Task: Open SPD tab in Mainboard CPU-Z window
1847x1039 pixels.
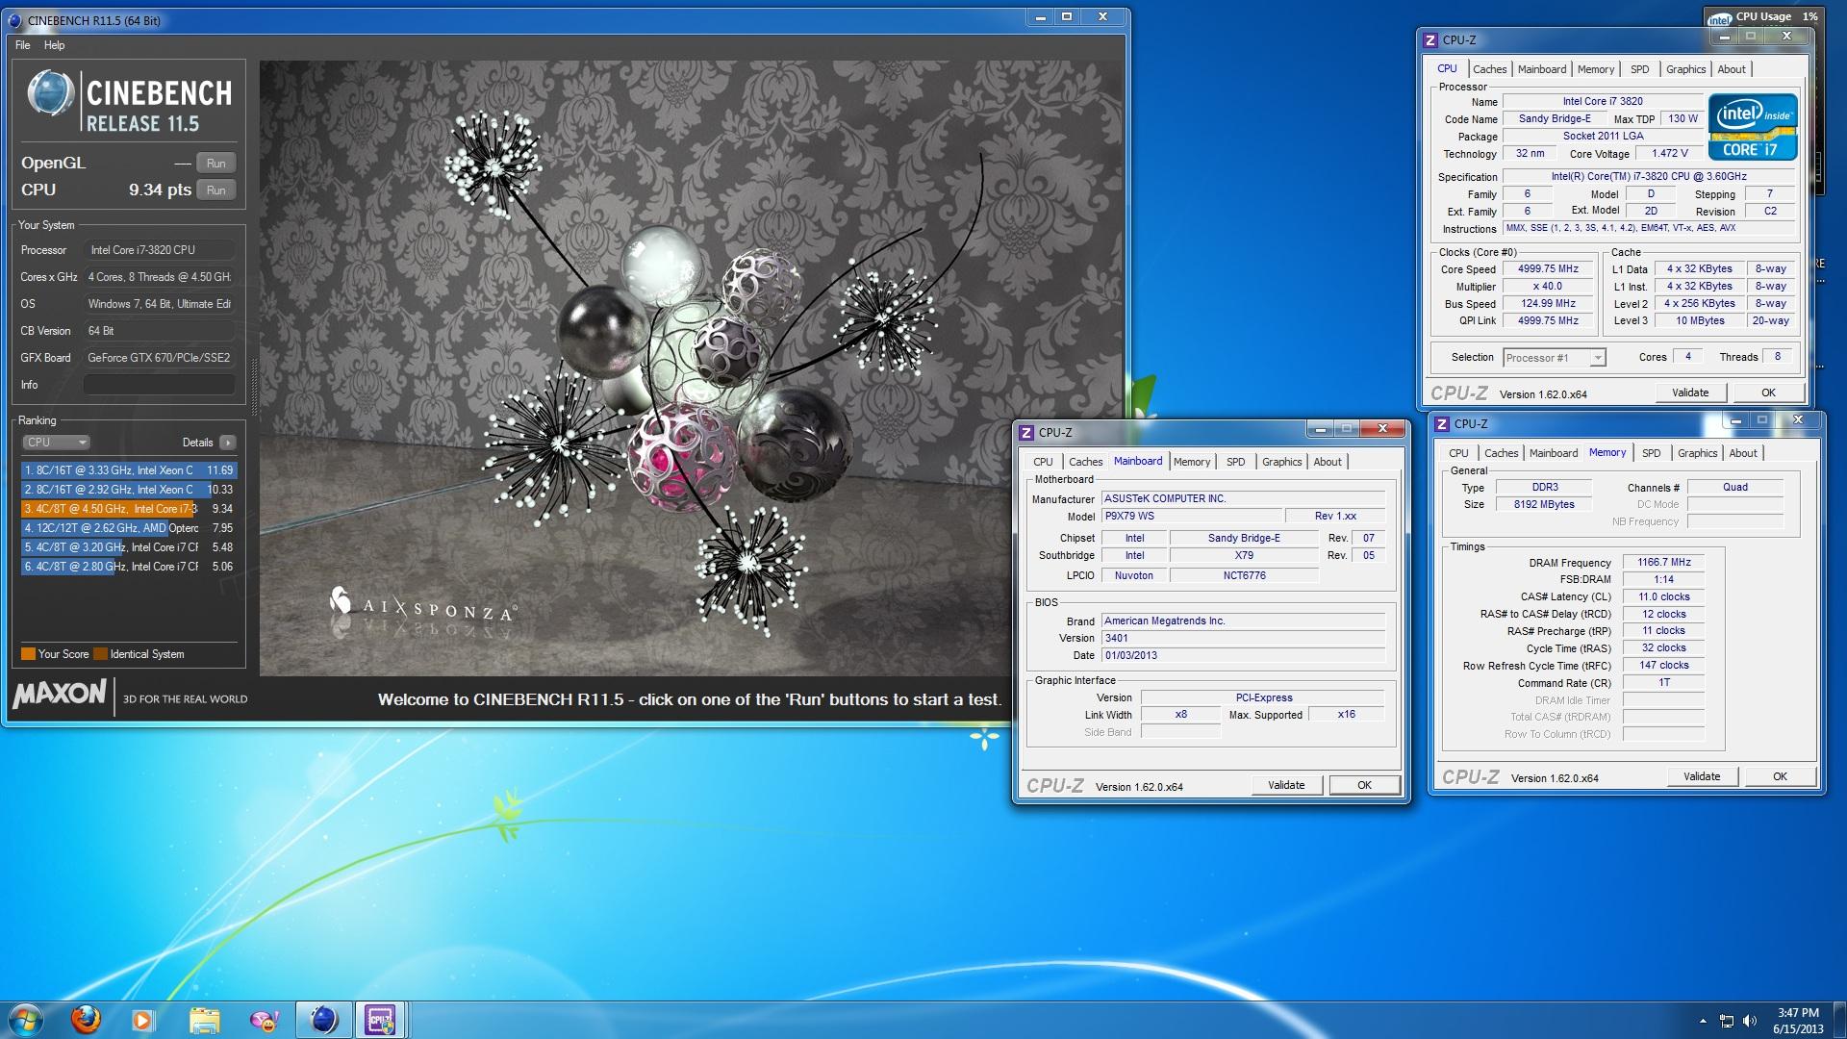Action: [1236, 462]
